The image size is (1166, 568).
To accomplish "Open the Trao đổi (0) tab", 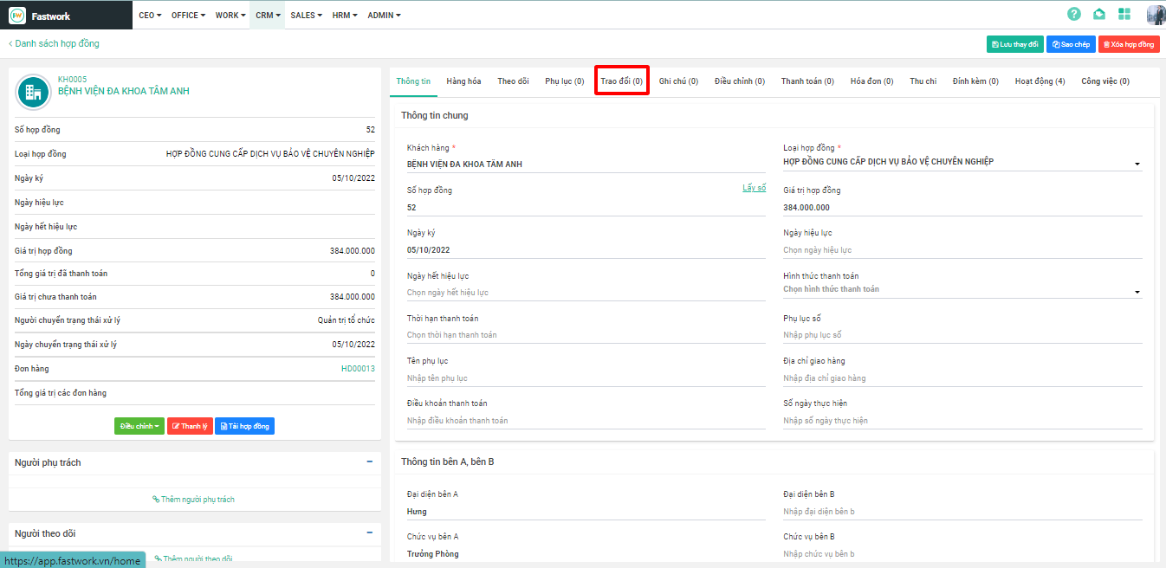I will pyautogui.click(x=621, y=81).
